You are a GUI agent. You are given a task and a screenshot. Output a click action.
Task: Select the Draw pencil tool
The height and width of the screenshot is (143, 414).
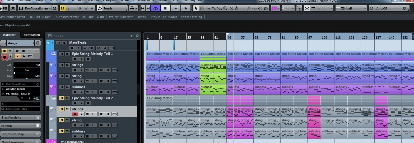tap(249, 8)
